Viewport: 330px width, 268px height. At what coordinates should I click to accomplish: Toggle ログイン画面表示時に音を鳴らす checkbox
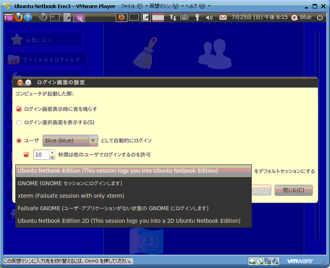[19, 109]
